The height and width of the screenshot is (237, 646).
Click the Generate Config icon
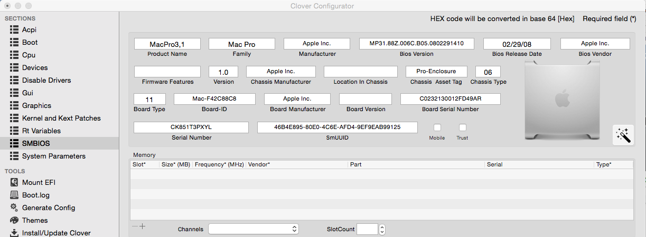coord(14,208)
